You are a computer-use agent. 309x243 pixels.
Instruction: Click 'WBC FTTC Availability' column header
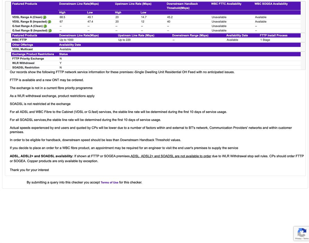[226, 4]
